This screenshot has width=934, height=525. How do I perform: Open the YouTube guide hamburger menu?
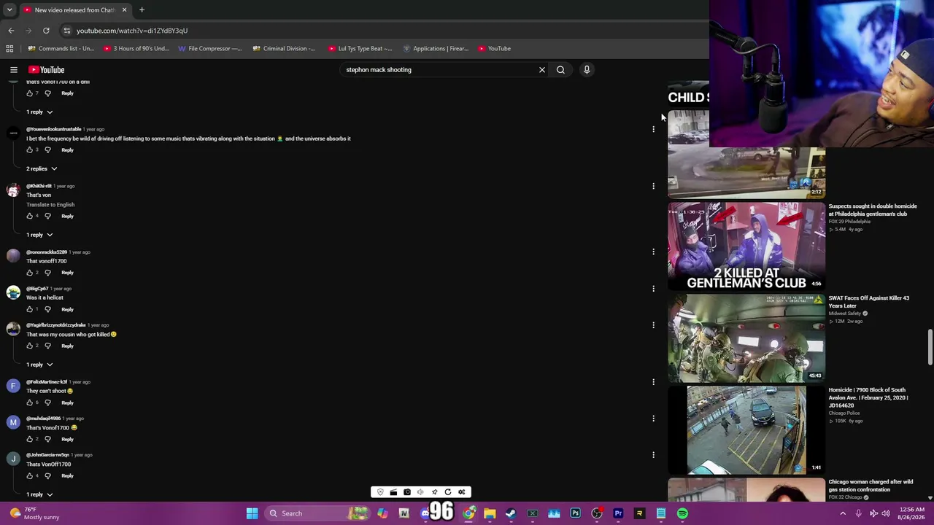(x=14, y=70)
